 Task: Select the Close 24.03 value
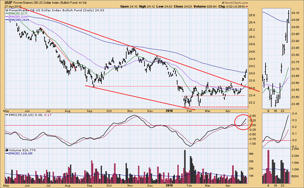point(183,6)
